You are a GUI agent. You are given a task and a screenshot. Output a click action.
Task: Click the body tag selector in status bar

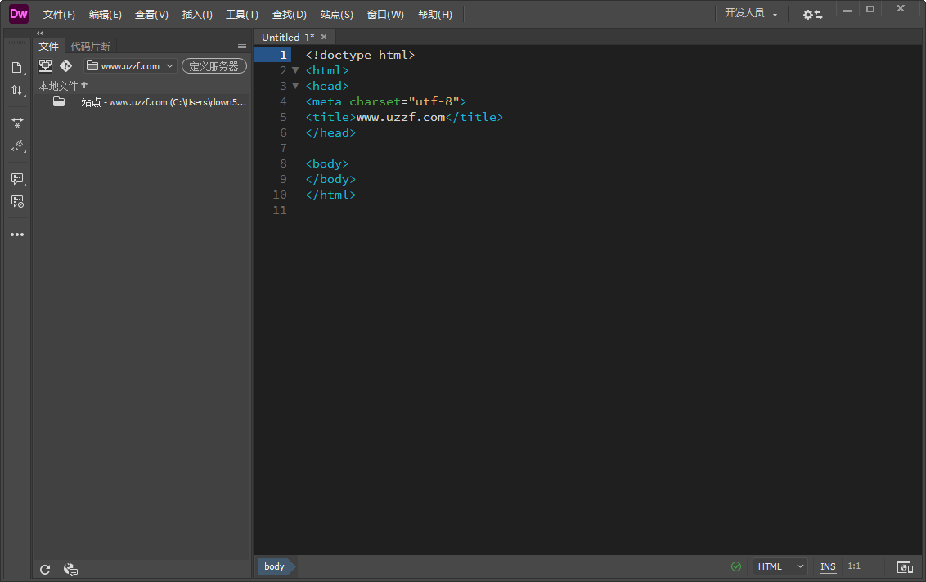[x=274, y=566]
